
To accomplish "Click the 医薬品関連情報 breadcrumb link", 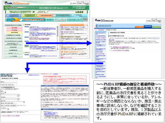I will [101, 30].
